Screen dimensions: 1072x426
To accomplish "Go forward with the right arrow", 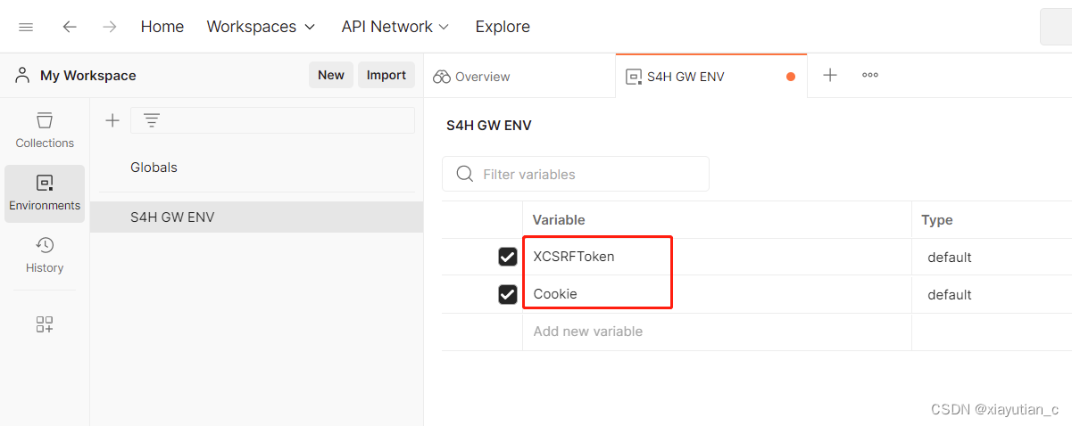I will [x=110, y=27].
